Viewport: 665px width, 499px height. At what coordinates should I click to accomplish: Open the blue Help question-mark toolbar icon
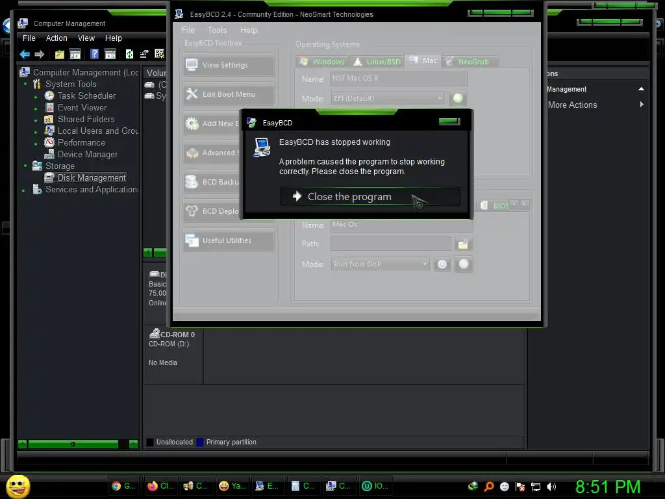[x=94, y=54]
